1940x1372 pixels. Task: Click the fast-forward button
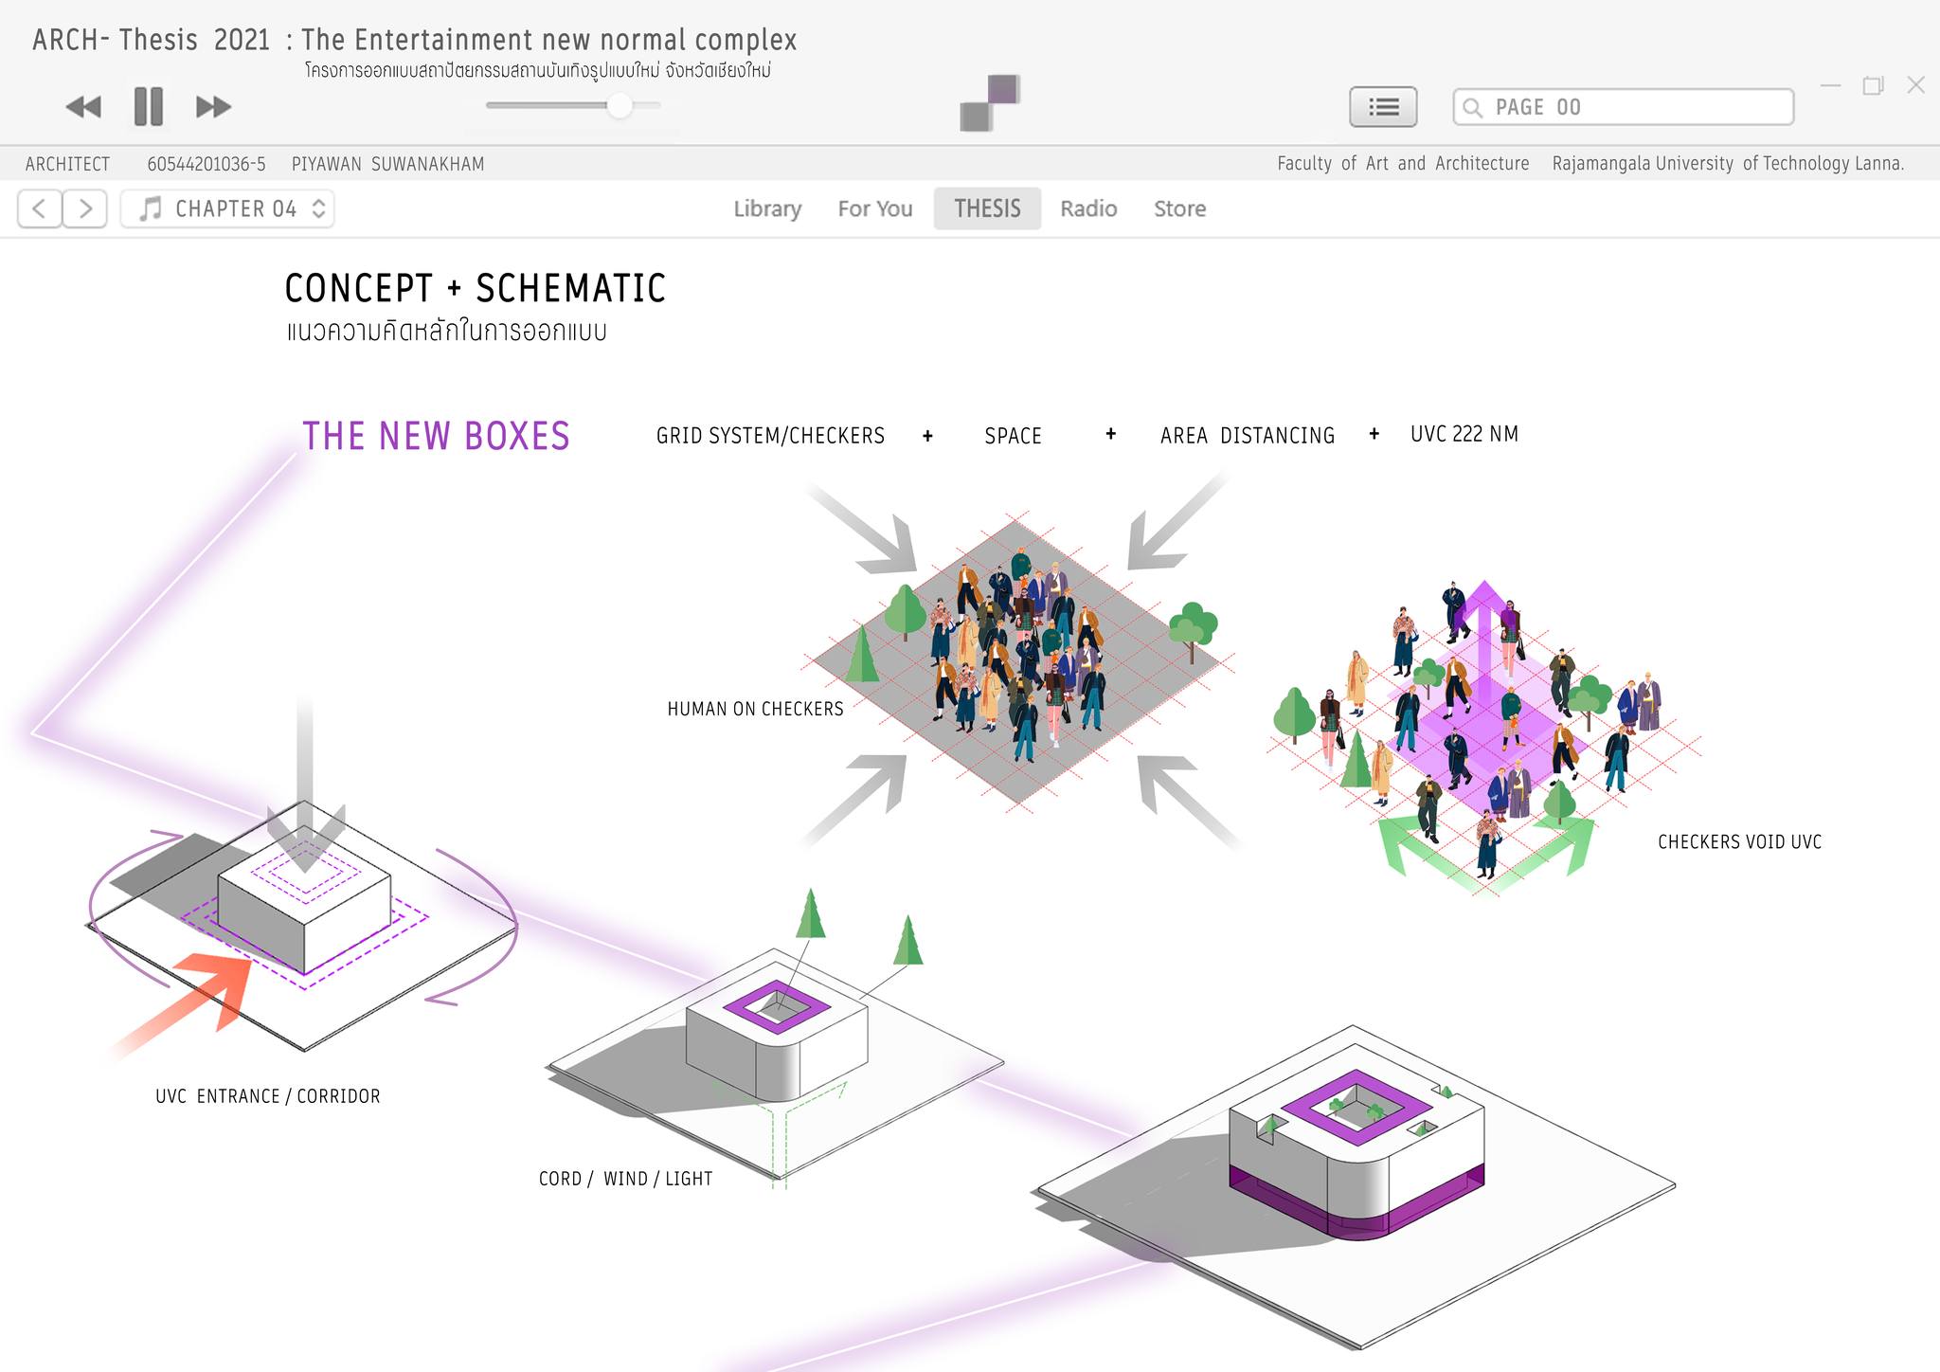tap(214, 107)
